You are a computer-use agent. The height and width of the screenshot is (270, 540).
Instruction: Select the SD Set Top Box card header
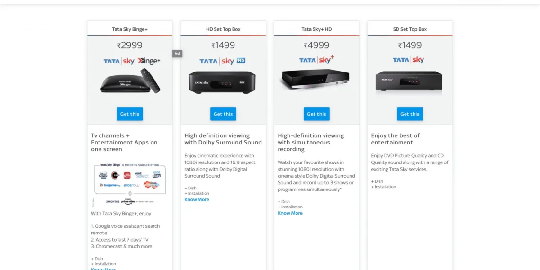pyautogui.click(x=410, y=29)
